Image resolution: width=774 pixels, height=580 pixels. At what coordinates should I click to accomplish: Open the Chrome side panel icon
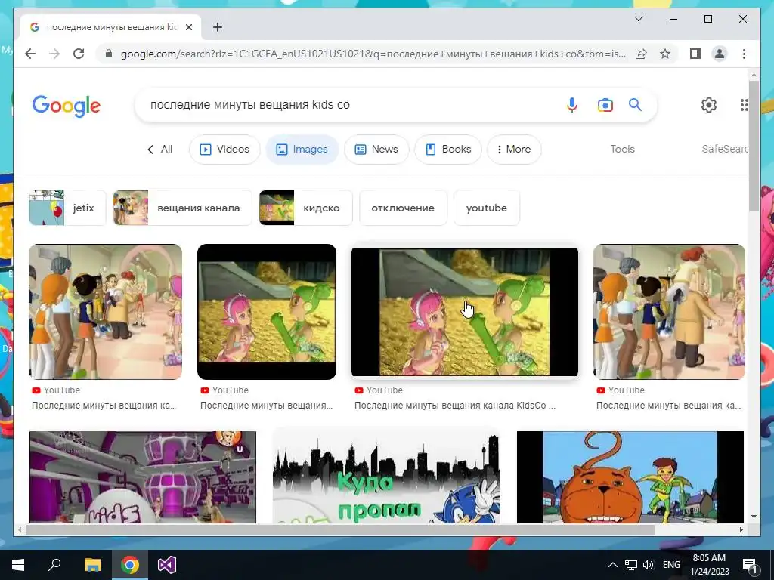click(695, 54)
